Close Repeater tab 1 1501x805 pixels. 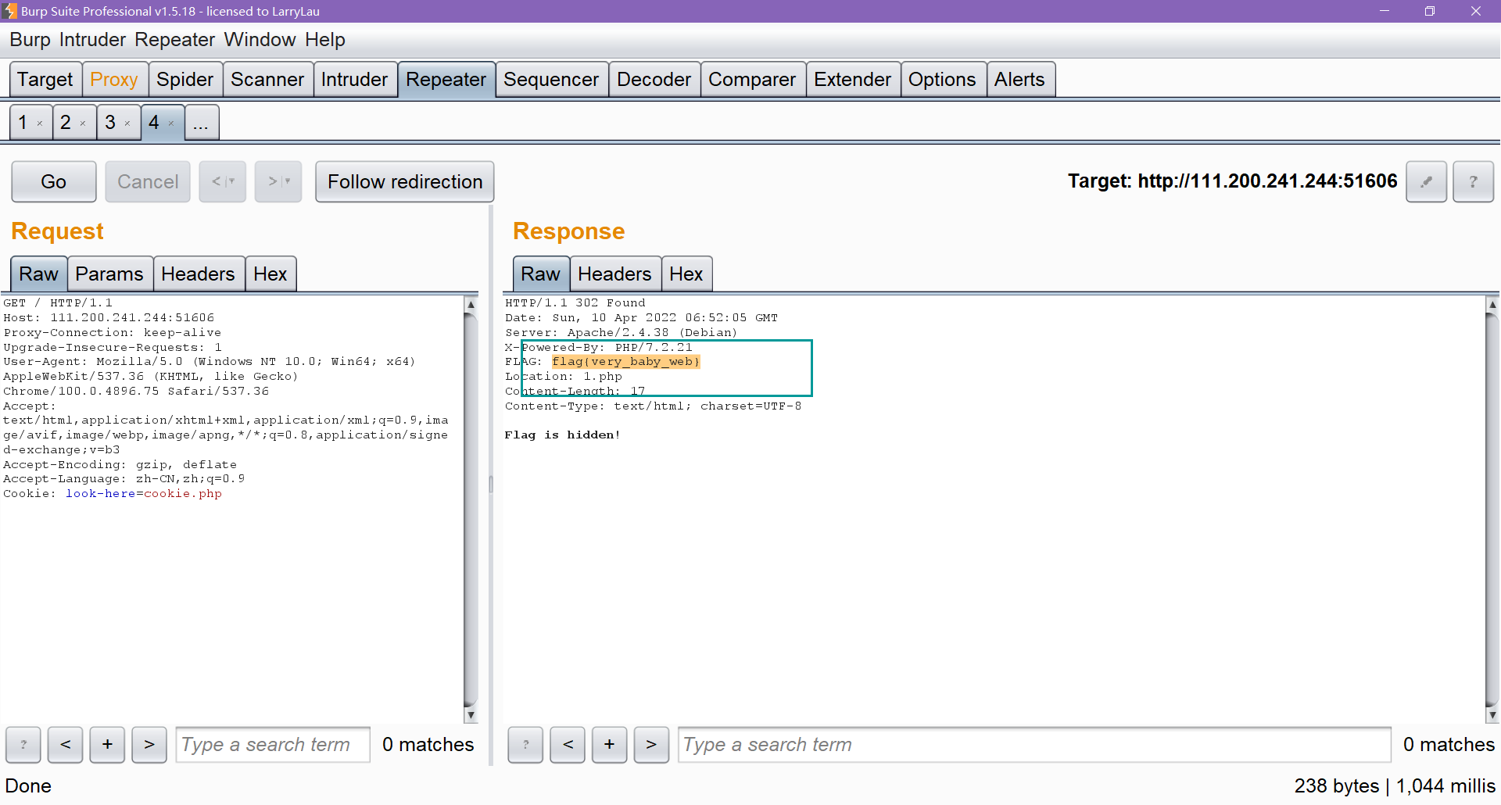pos(40,123)
